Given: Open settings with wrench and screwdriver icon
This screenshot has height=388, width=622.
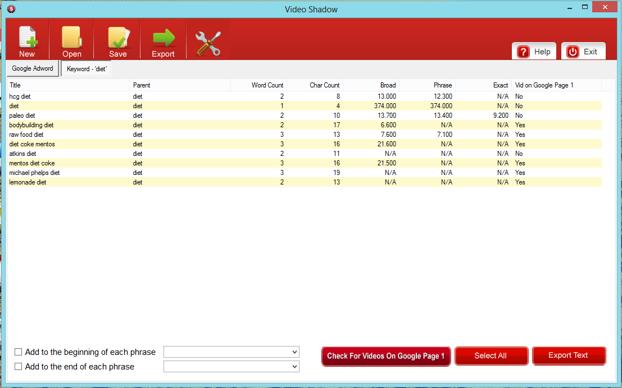Looking at the screenshot, I should (208, 43).
